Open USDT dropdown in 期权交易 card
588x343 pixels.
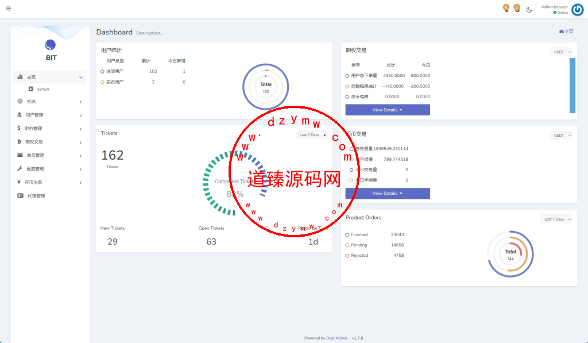(562, 52)
